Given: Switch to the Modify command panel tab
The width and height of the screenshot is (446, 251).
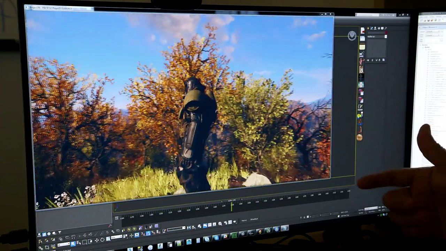Looking at the screenshot, I should pos(372,28).
